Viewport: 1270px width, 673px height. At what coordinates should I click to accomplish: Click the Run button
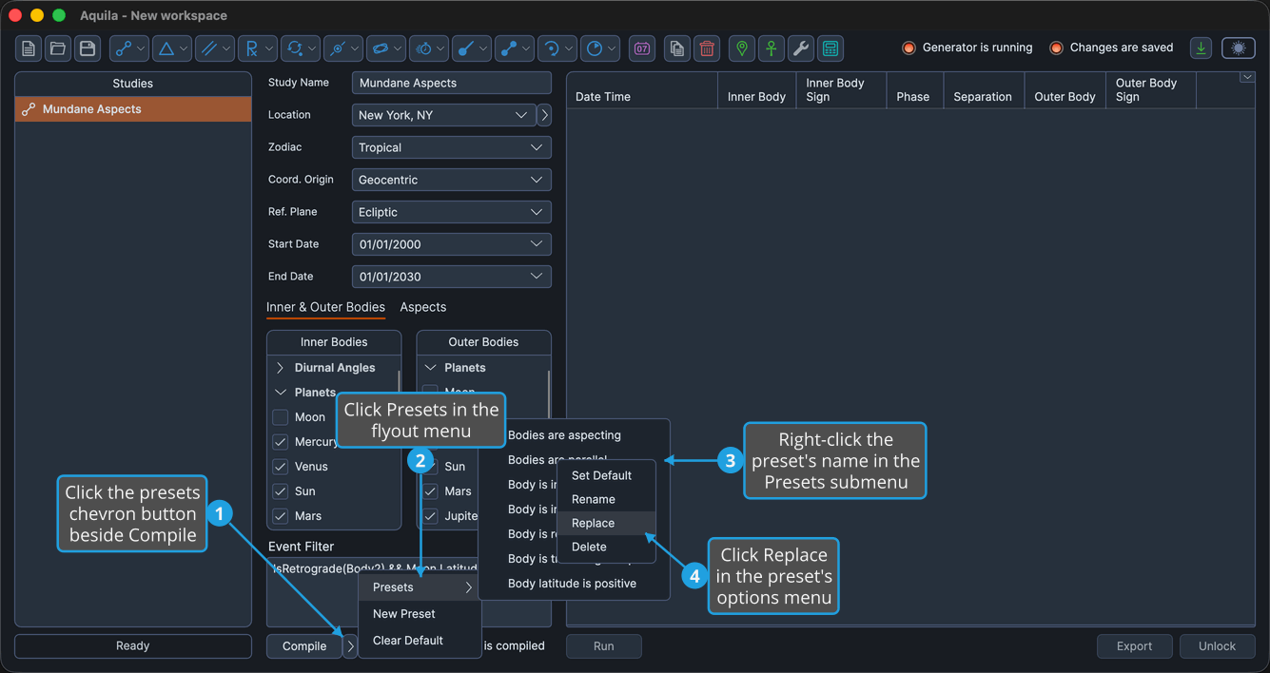click(x=604, y=646)
